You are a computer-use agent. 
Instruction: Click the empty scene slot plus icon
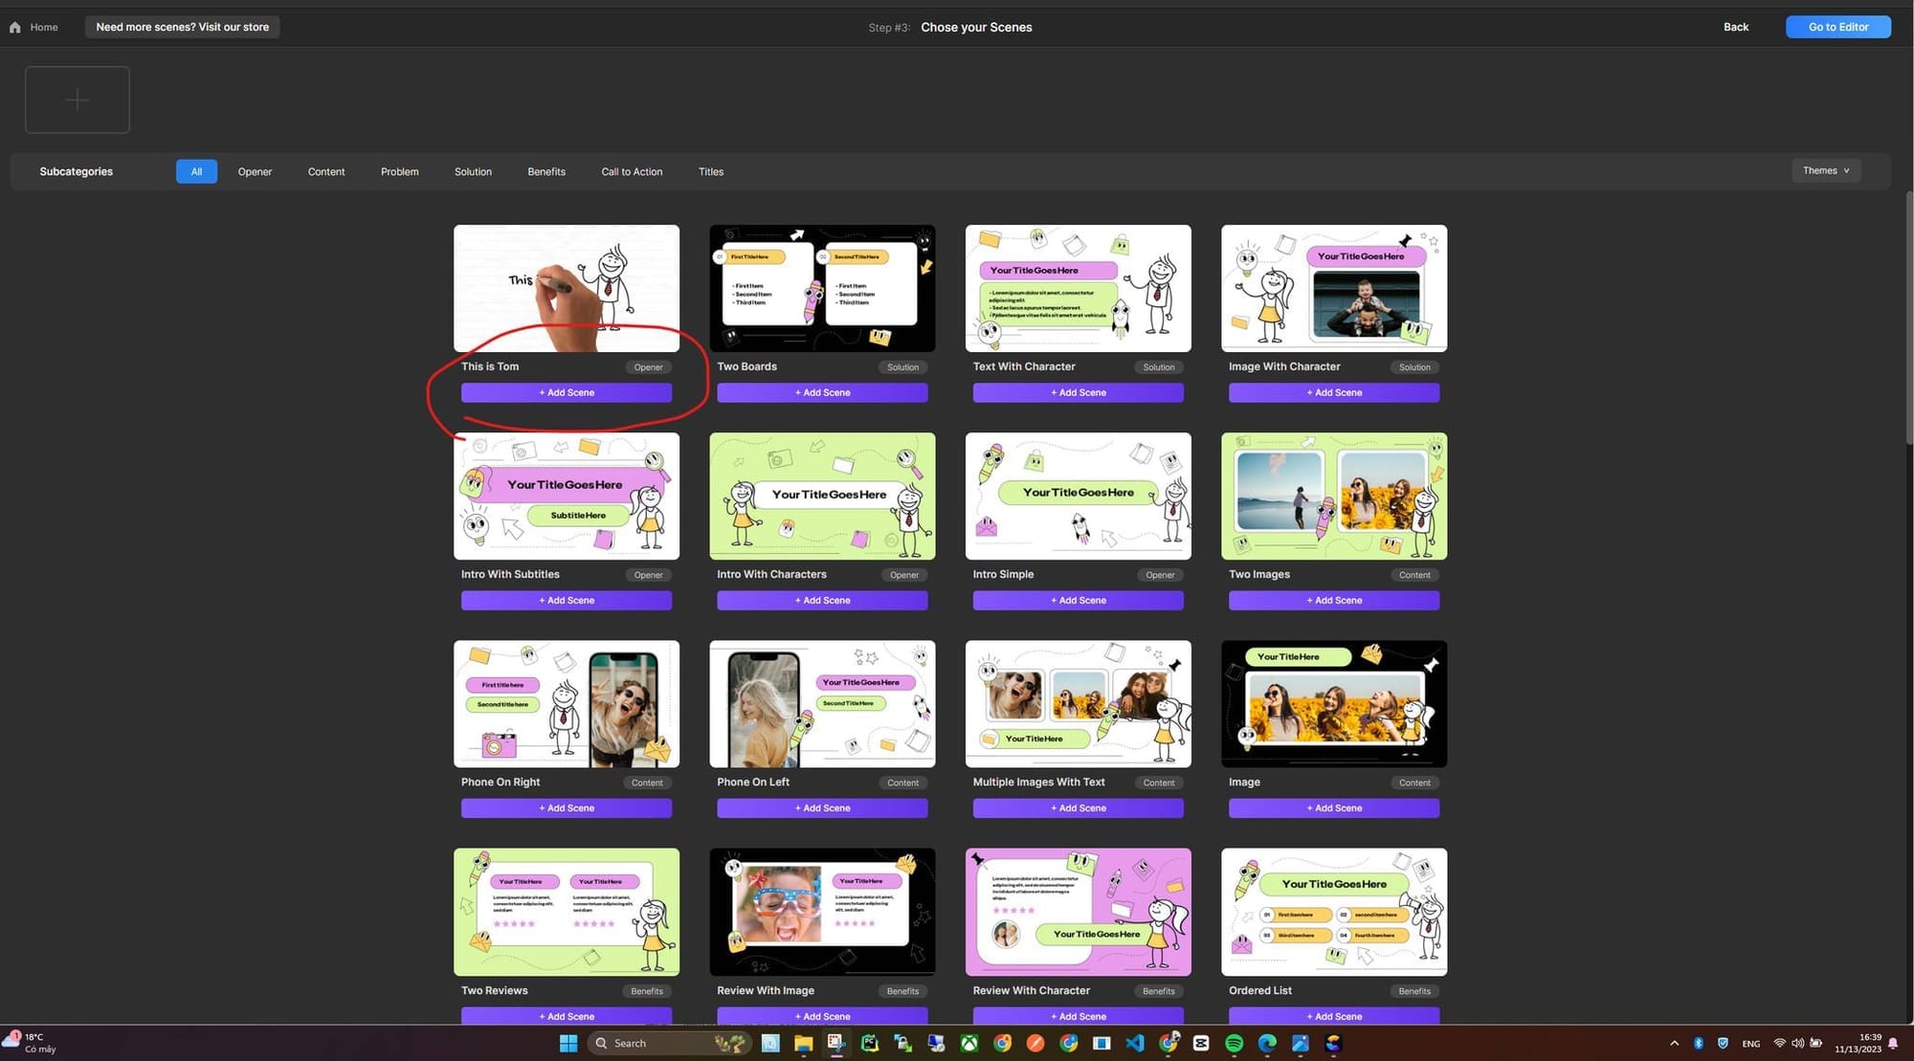(78, 99)
